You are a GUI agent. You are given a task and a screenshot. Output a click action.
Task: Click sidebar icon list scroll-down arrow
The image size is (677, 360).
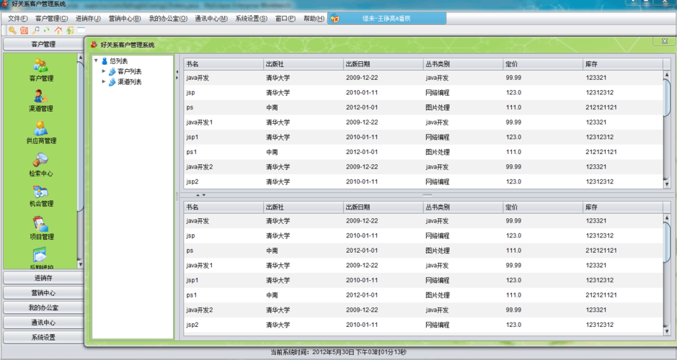[x=80, y=264]
